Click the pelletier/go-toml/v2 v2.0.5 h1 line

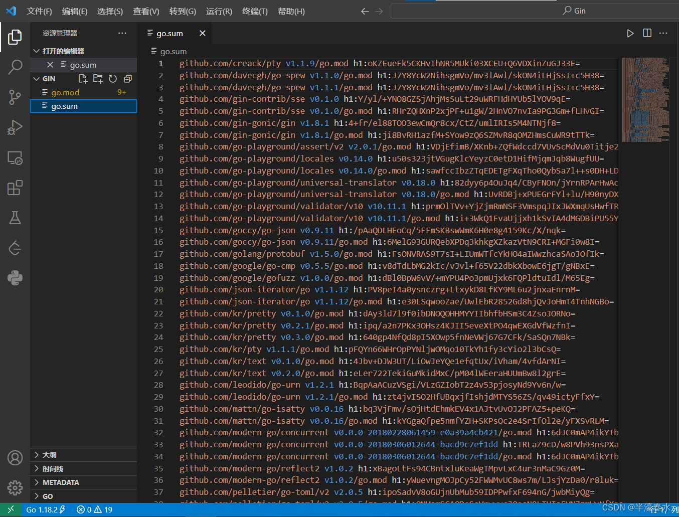387,492
